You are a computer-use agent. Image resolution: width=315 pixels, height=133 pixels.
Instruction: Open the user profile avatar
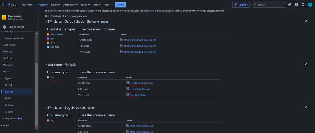[310, 5]
